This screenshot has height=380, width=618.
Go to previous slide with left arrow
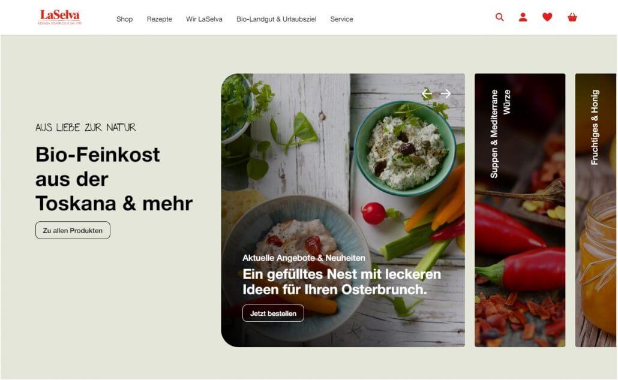(427, 94)
